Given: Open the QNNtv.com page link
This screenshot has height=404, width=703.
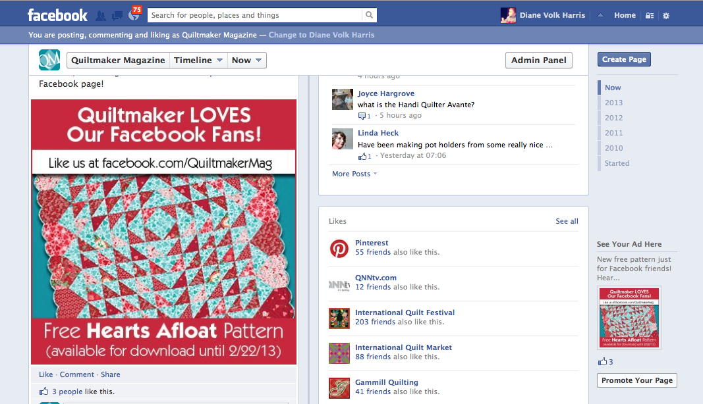Looking at the screenshot, I should (376, 278).
